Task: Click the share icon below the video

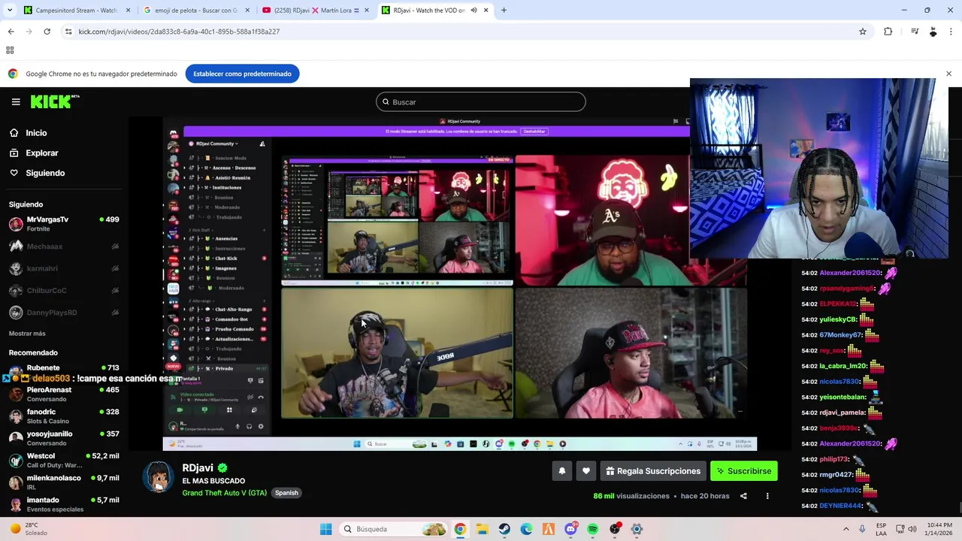Action: 743,496
